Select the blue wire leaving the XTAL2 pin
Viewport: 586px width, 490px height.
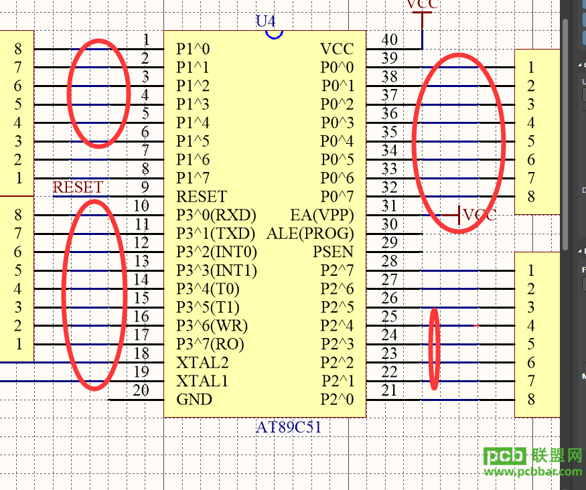tap(54, 363)
